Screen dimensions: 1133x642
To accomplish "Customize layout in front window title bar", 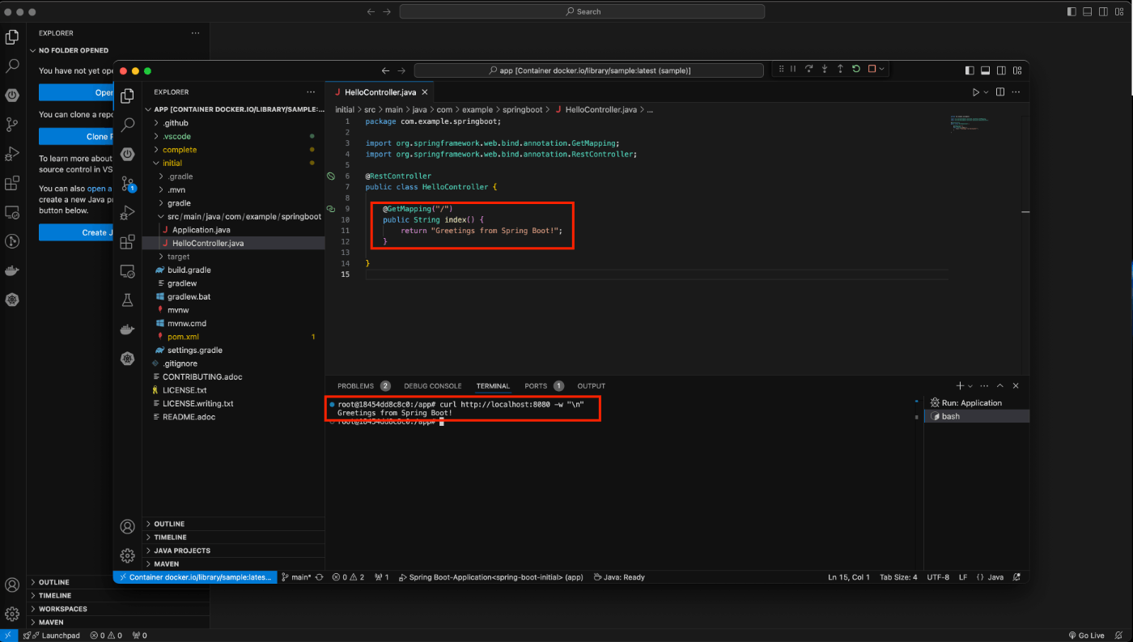I will 1016,70.
